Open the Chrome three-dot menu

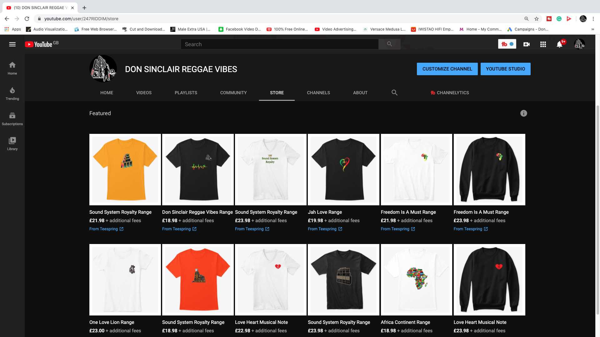tap(593, 19)
